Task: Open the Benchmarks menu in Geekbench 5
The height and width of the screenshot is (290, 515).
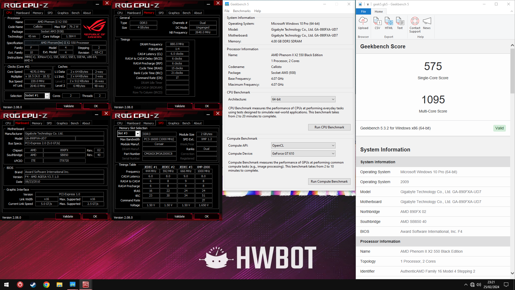Action: [242, 11]
